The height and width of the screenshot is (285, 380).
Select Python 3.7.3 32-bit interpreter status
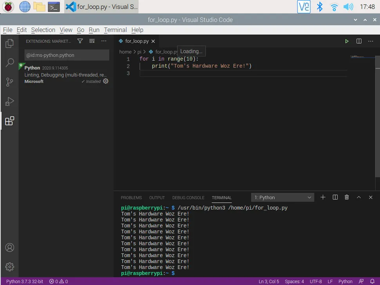(x=24, y=281)
